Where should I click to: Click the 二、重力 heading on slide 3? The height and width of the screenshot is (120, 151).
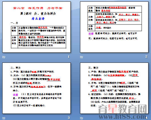16,68
